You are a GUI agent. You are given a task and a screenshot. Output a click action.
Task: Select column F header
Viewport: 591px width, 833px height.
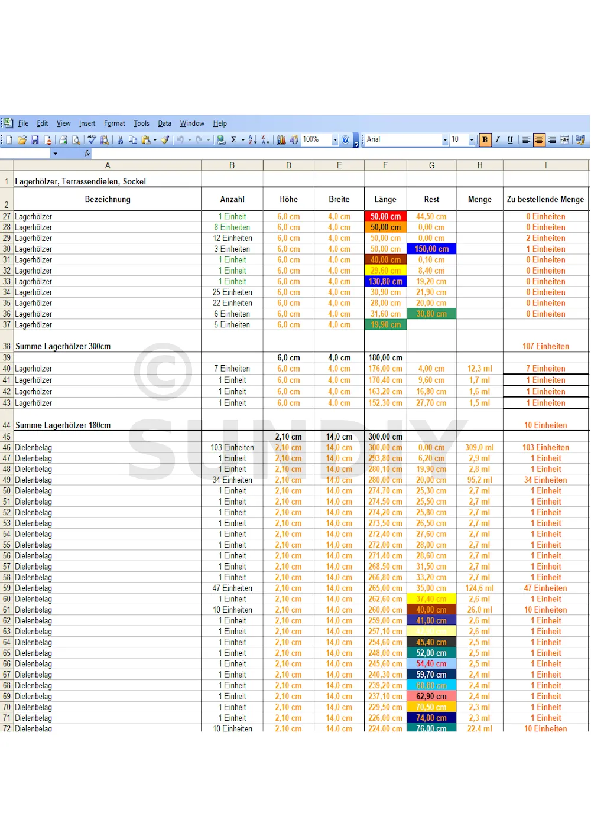(x=385, y=165)
